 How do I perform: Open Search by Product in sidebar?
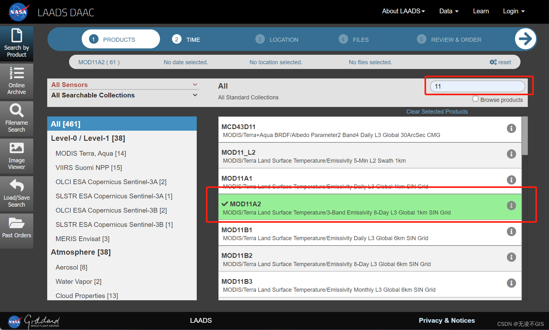[x=16, y=44]
